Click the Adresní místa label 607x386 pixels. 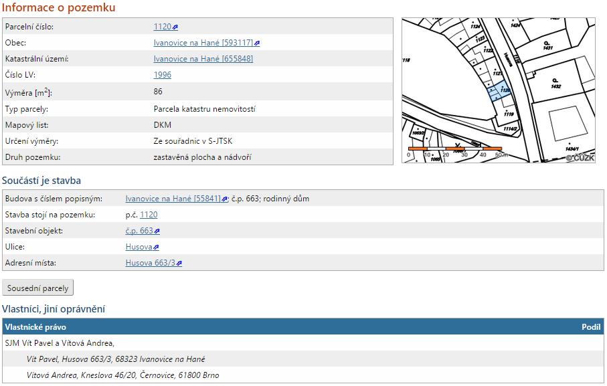pos(31,263)
